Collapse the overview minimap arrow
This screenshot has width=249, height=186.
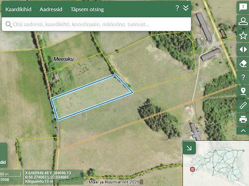coord(189,148)
